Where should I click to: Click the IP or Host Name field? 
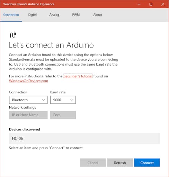[28, 115]
